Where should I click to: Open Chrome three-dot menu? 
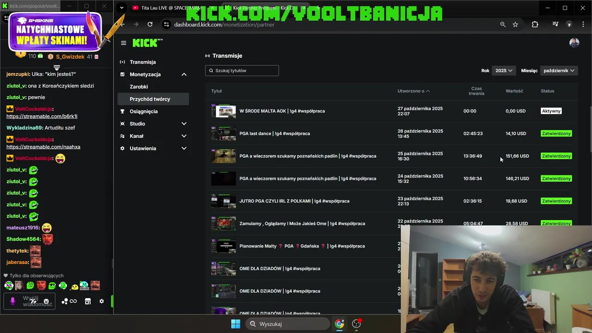(583, 25)
